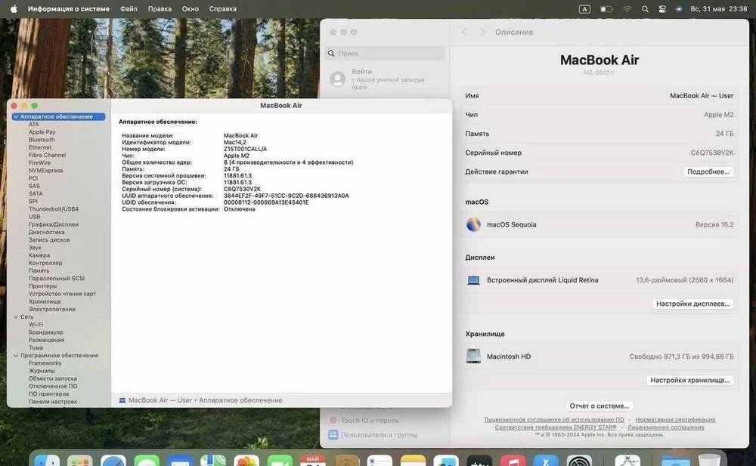The width and height of the screenshot is (756, 466).
Task: Go back in the System Settings window
Action: coord(464,32)
